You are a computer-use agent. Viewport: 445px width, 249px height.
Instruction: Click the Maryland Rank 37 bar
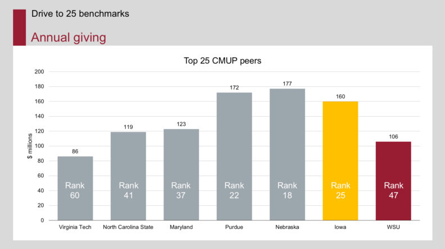[x=181, y=174]
